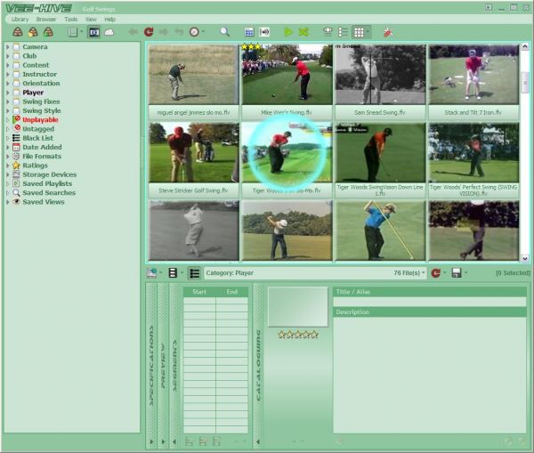Open the Tools menu
The image size is (534, 453).
[x=70, y=19]
